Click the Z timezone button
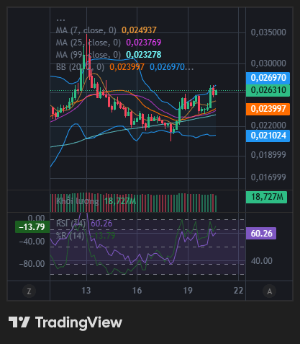300x344 pixels. pos(29,291)
